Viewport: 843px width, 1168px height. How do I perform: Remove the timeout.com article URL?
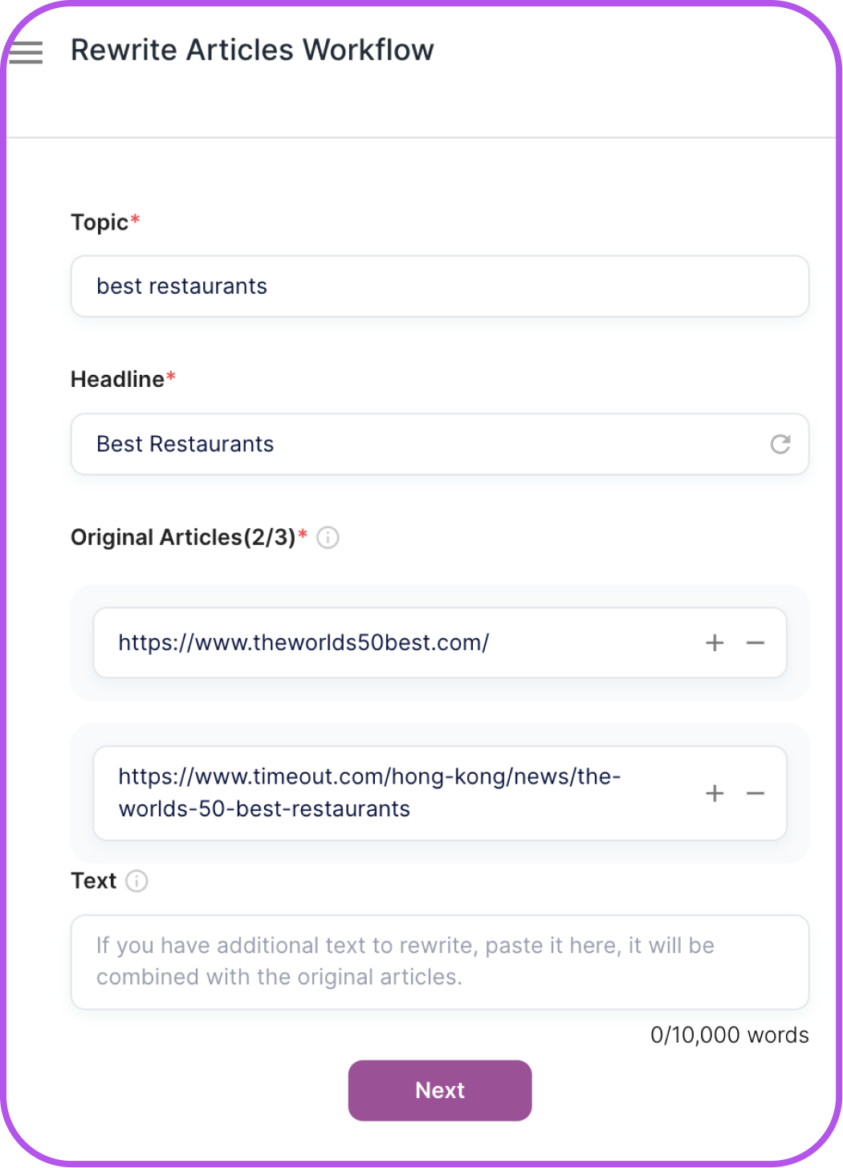coord(755,792)
